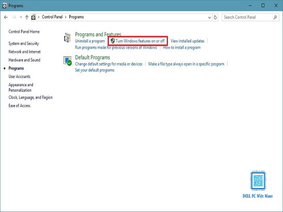Viewport: 283px width, 212px height.
Task: Expand the chevron before Control Panel
Action: click(x=39, y=17)
